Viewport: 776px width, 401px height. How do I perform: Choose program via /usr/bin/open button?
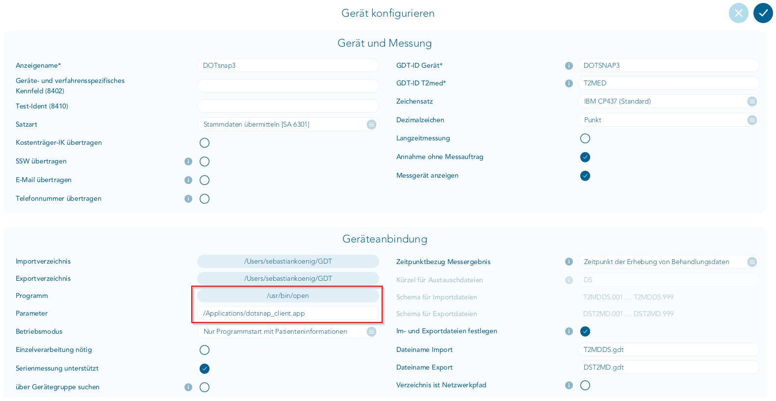[288, 296]
